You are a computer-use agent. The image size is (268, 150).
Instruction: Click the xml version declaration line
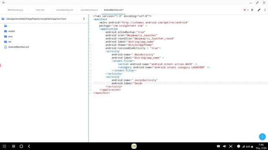coord(122,16)
